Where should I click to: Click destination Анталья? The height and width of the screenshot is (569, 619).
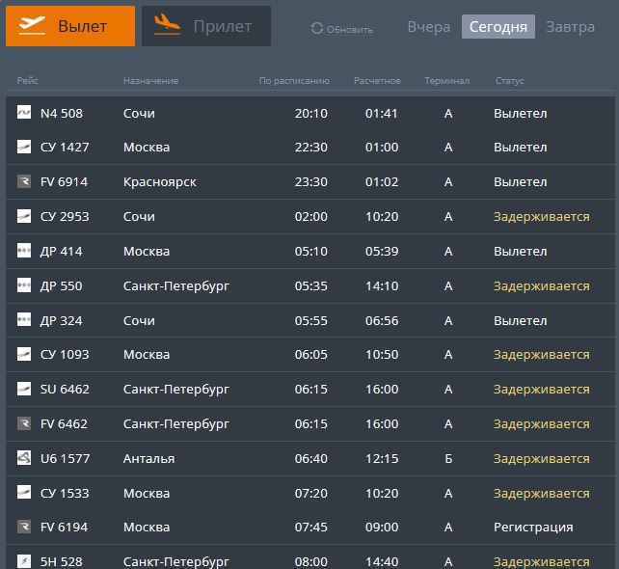(148, 459)
